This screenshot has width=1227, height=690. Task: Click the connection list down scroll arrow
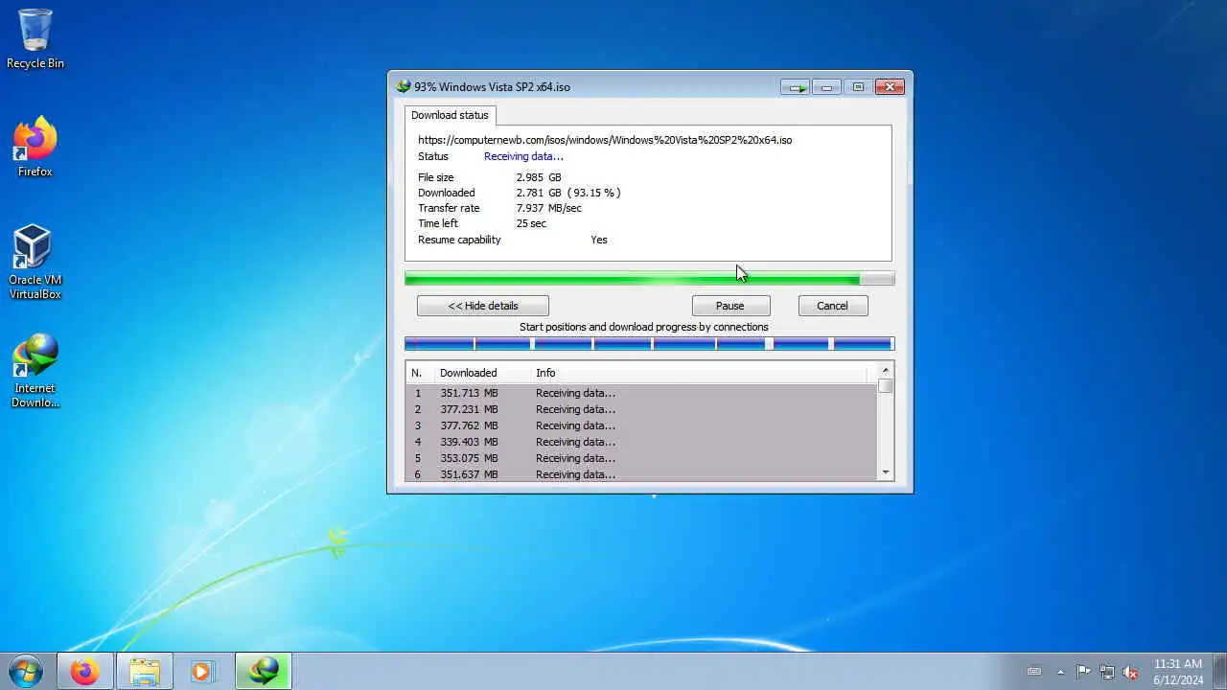(x=886, y=472)
